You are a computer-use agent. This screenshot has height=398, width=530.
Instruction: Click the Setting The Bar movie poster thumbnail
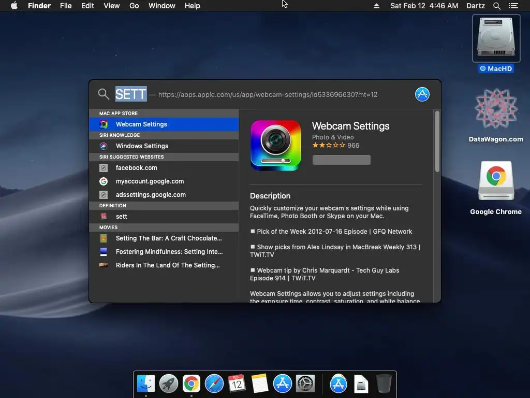point(104,238)
